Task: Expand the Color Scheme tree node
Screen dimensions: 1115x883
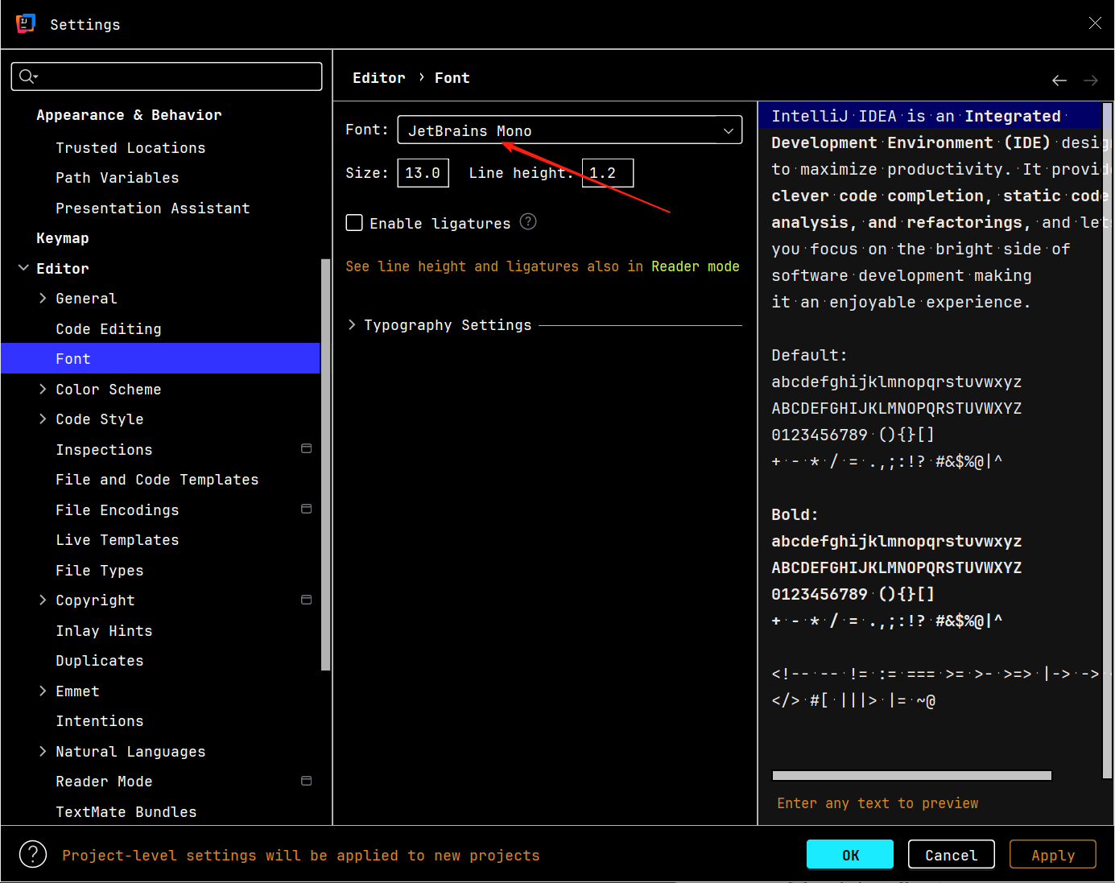Action: [43, 389]
